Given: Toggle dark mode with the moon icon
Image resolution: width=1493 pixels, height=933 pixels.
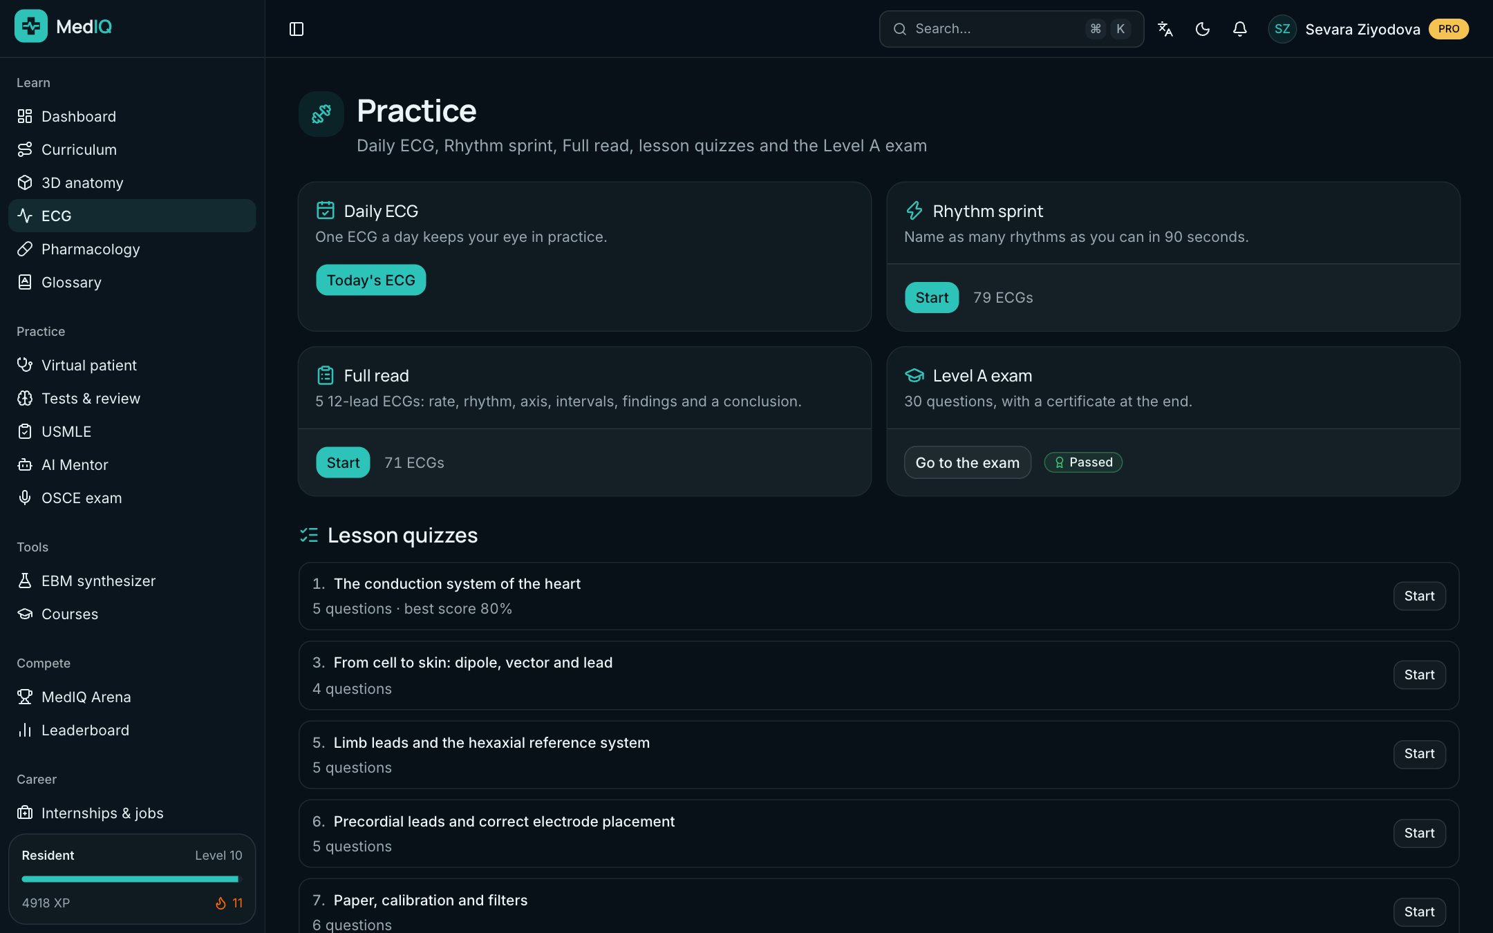Looking at the screenshot, I should (x=1203, y=29).
